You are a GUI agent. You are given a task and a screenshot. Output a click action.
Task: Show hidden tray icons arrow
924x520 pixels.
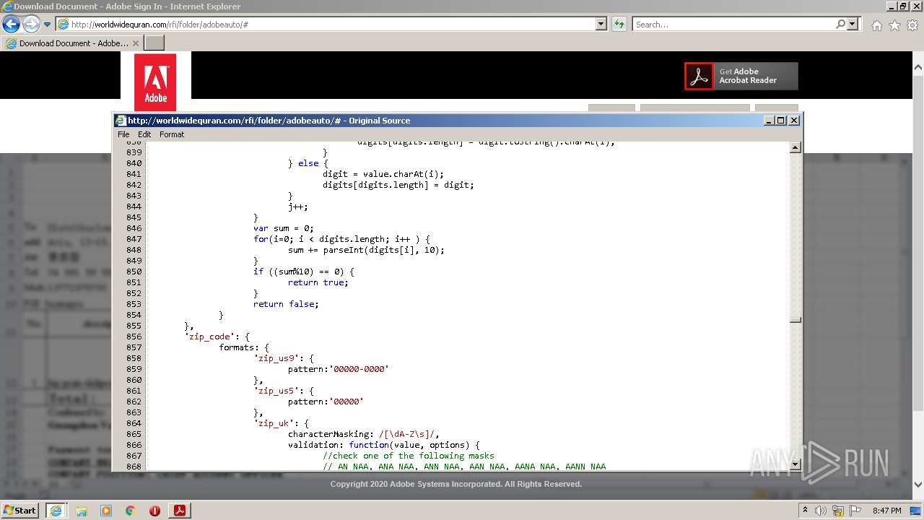pos(805,511)
